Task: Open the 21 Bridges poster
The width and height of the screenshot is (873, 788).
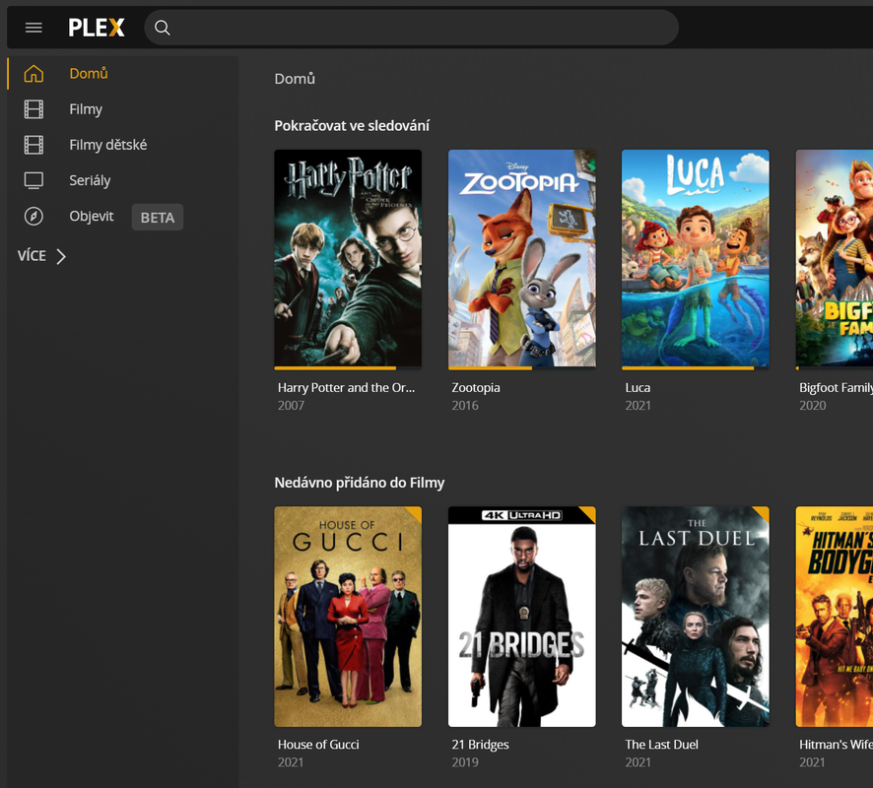Action: click(x=521, y=617)
